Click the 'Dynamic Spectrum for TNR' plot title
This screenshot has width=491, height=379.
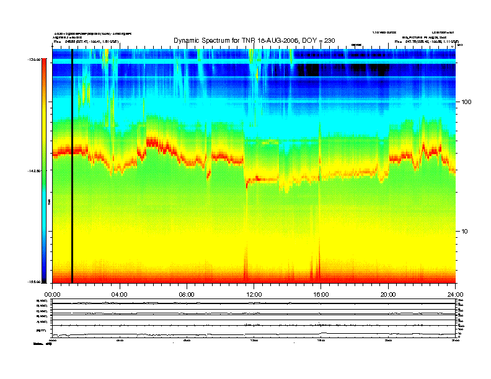click(254, 40)
